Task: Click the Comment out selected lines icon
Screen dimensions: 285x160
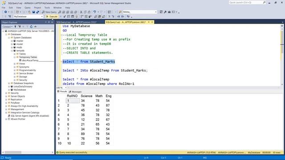Action: coord(109,16)
